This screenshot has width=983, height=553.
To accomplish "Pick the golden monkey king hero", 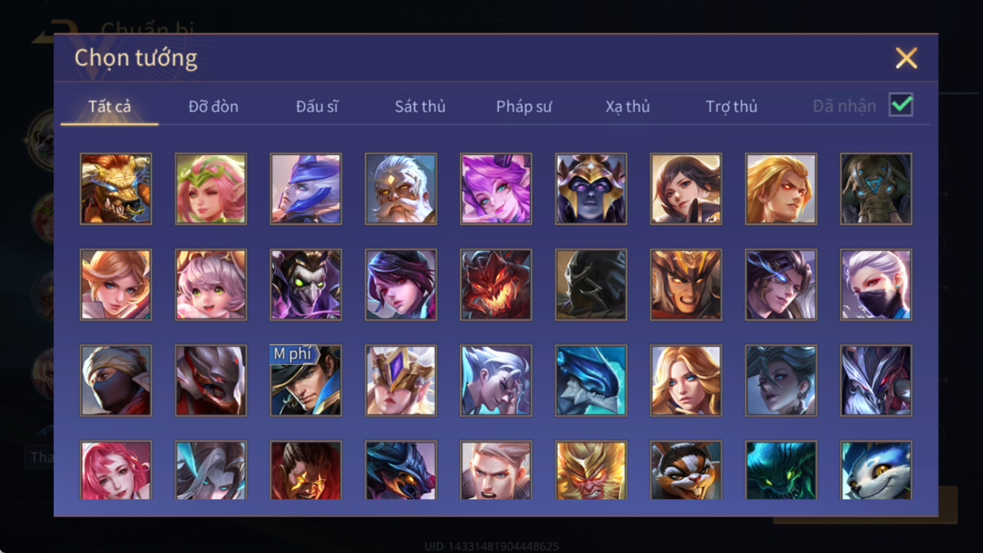I will coord(591,470).
